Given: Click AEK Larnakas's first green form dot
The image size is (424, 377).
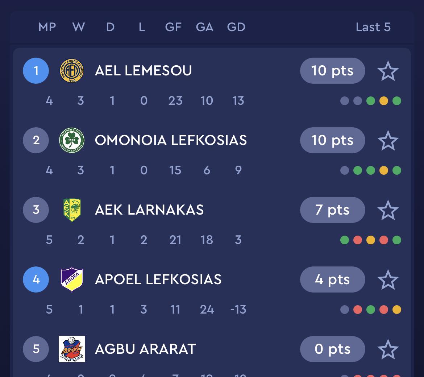Looking at the screenshot, I should tap(345, 240).
